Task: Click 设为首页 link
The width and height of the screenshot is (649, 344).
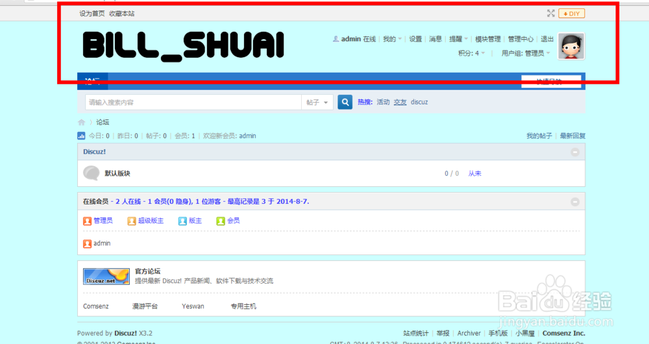Action: click(x=92, y=14)
